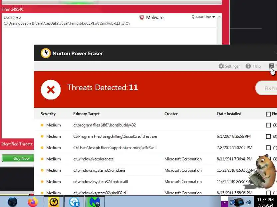The width and height of the screenshot is (277, 207).
Task: Show hidden system tray icons arrow
Action: click(x=224, y=203)
